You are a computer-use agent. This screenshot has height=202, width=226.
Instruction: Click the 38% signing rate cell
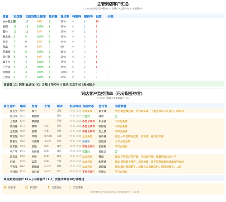click(63, 37)
